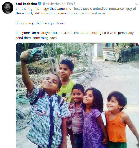Click the girl in the purple dress

(93, 118)
